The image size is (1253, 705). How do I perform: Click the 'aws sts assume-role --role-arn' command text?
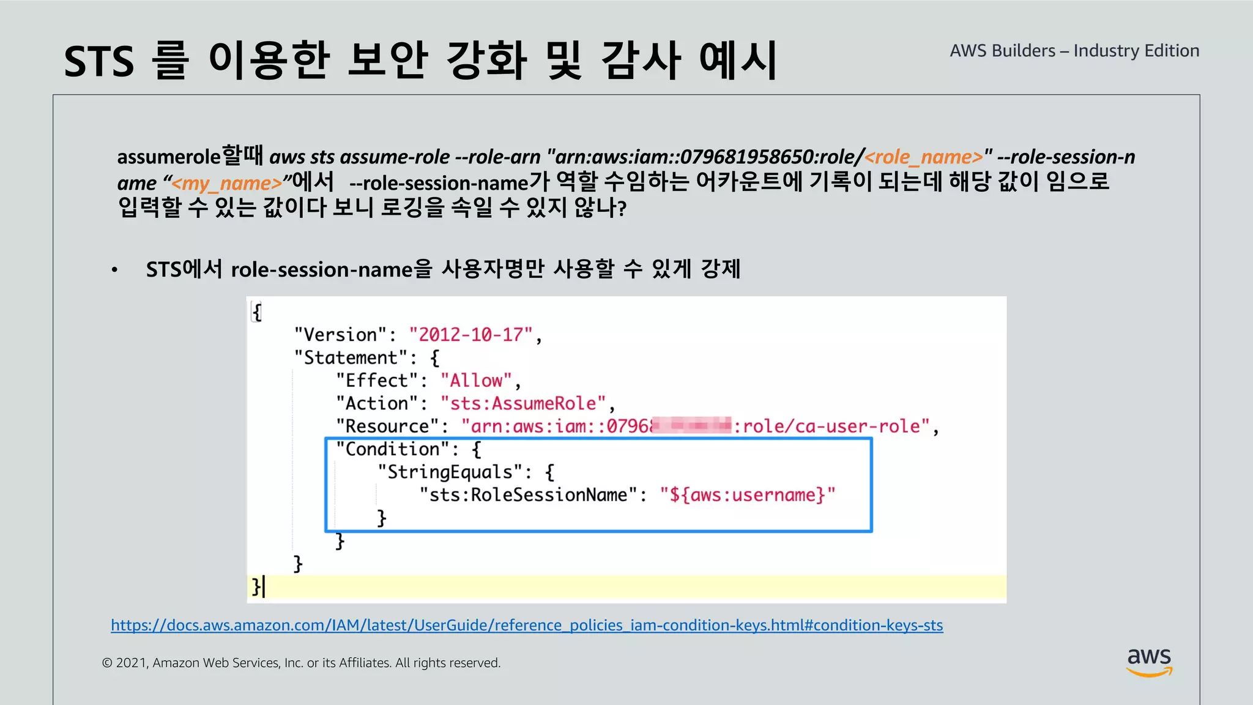click(405, 157)
